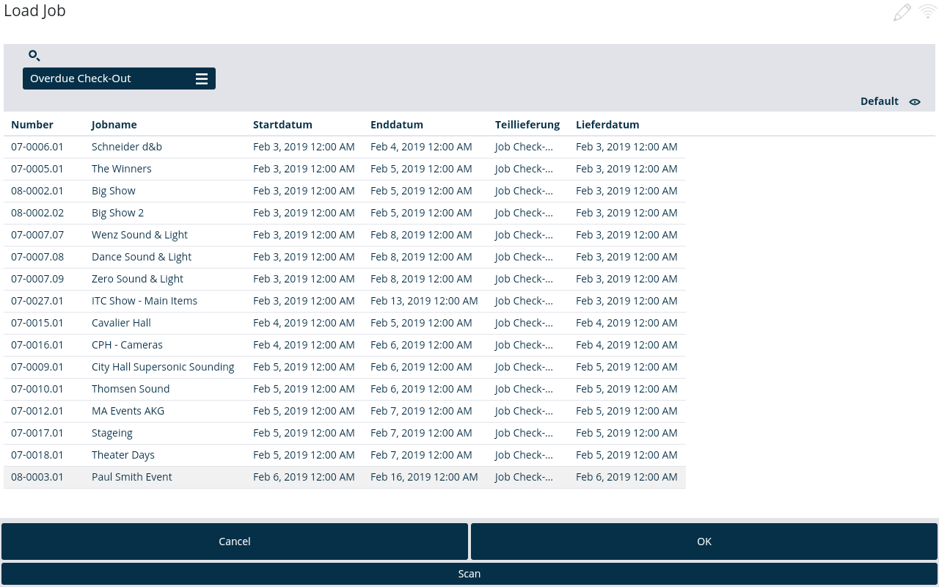This screenshot has width=939, height=587.
Task: Sort by the Teillieferung column header
Action: coord(527,125)
